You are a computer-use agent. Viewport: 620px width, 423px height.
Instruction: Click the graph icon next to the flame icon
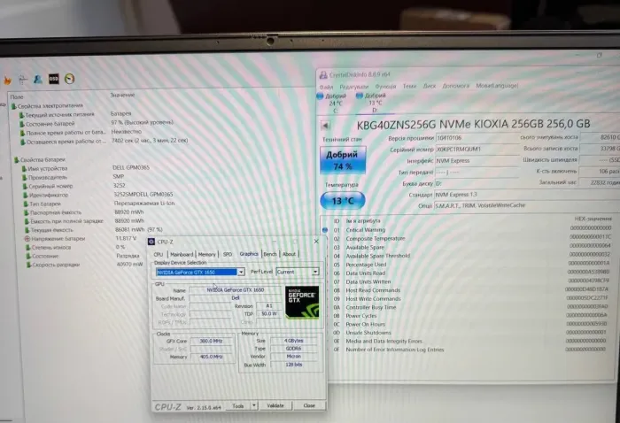(22, 80)
